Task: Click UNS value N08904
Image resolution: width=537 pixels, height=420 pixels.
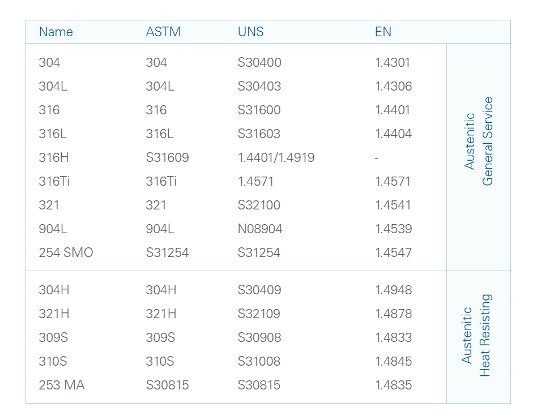Action: 260,229
